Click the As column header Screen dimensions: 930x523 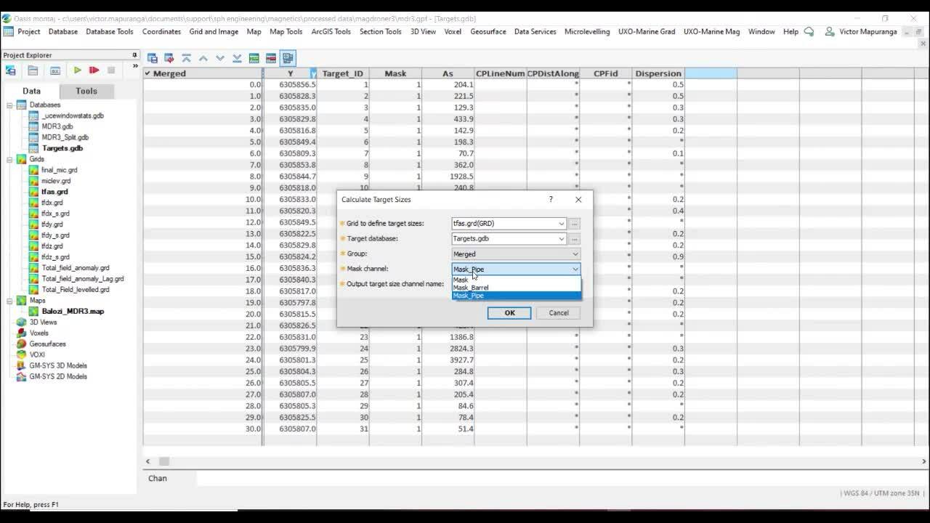point(448,73)
